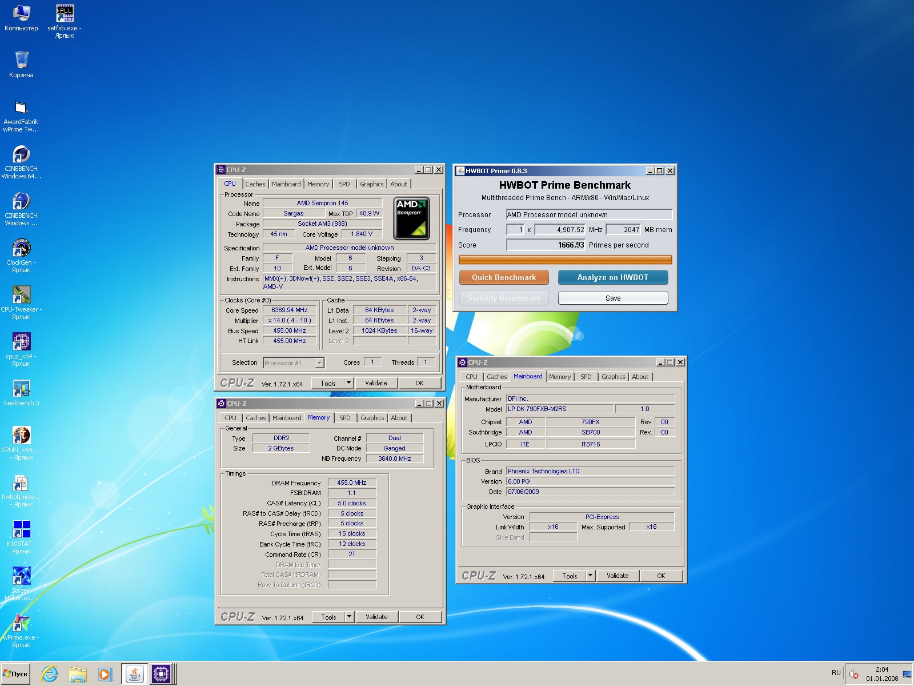The width and height of the screenshot is (914, 686).
Task: Open About tab in mainboard CPU-Z window
Action: click(x=640, y=377)
